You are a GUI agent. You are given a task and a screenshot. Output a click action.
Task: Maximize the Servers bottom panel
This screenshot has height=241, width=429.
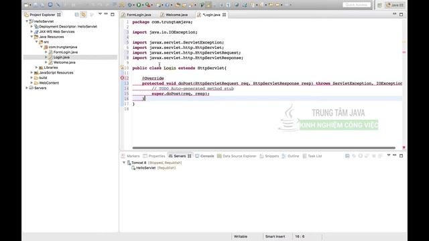[401, 156]
